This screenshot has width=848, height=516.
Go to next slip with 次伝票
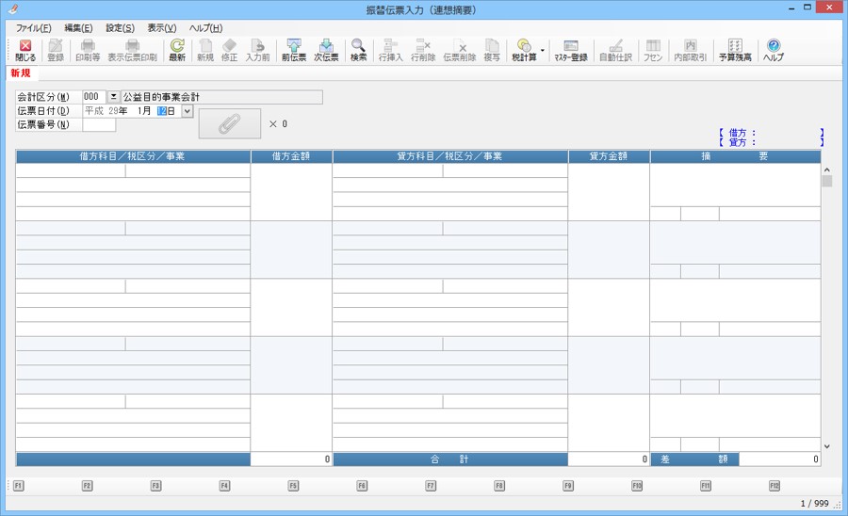click(326, 50)
